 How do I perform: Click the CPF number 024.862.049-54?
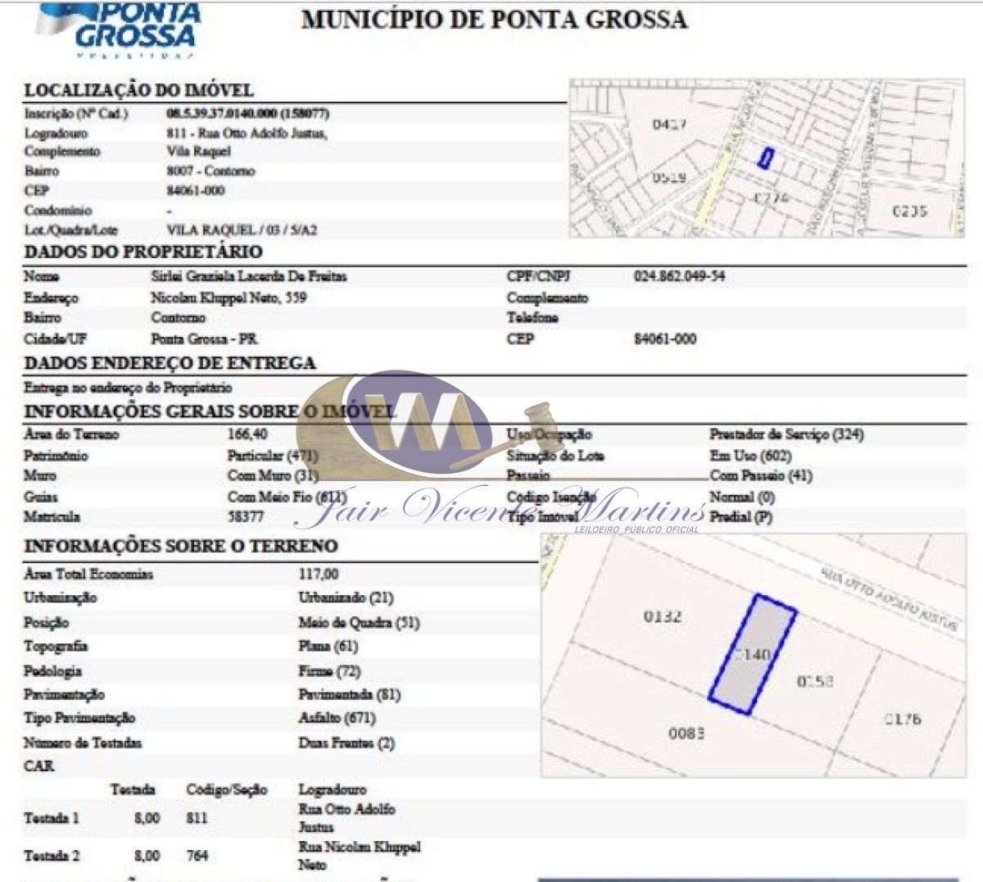[x=679, y=276]
